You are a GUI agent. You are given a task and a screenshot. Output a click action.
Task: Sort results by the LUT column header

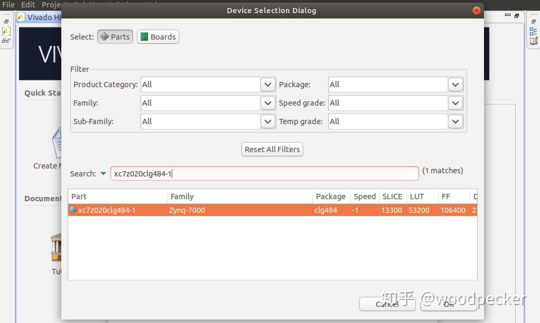tap(417, 196)
